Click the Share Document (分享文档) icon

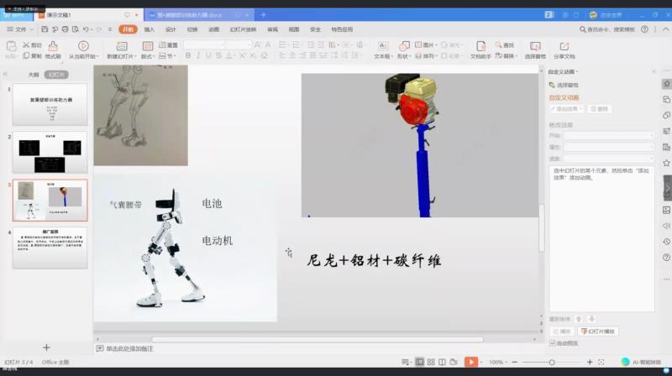(x=564, y=46)
